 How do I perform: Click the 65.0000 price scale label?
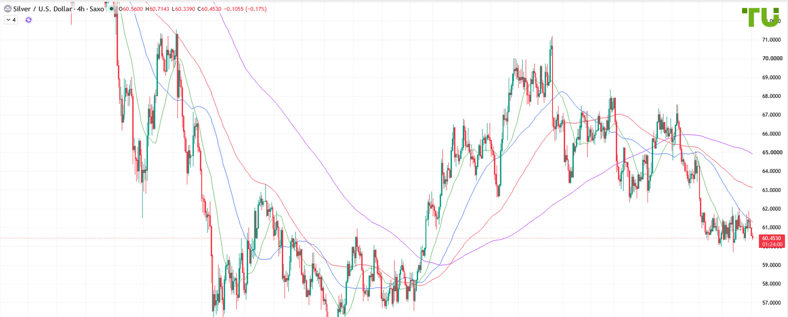point(772,153)
